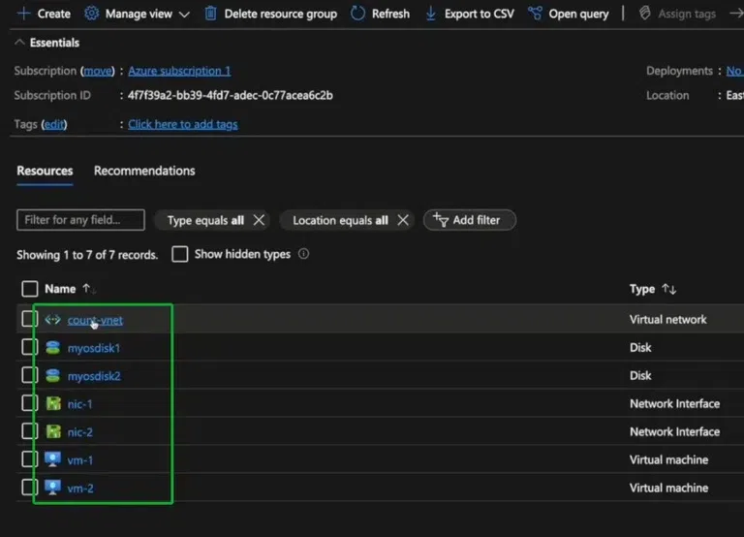Open the nic-2 resource link
The image size is (744, 537).
click(79, 432)
